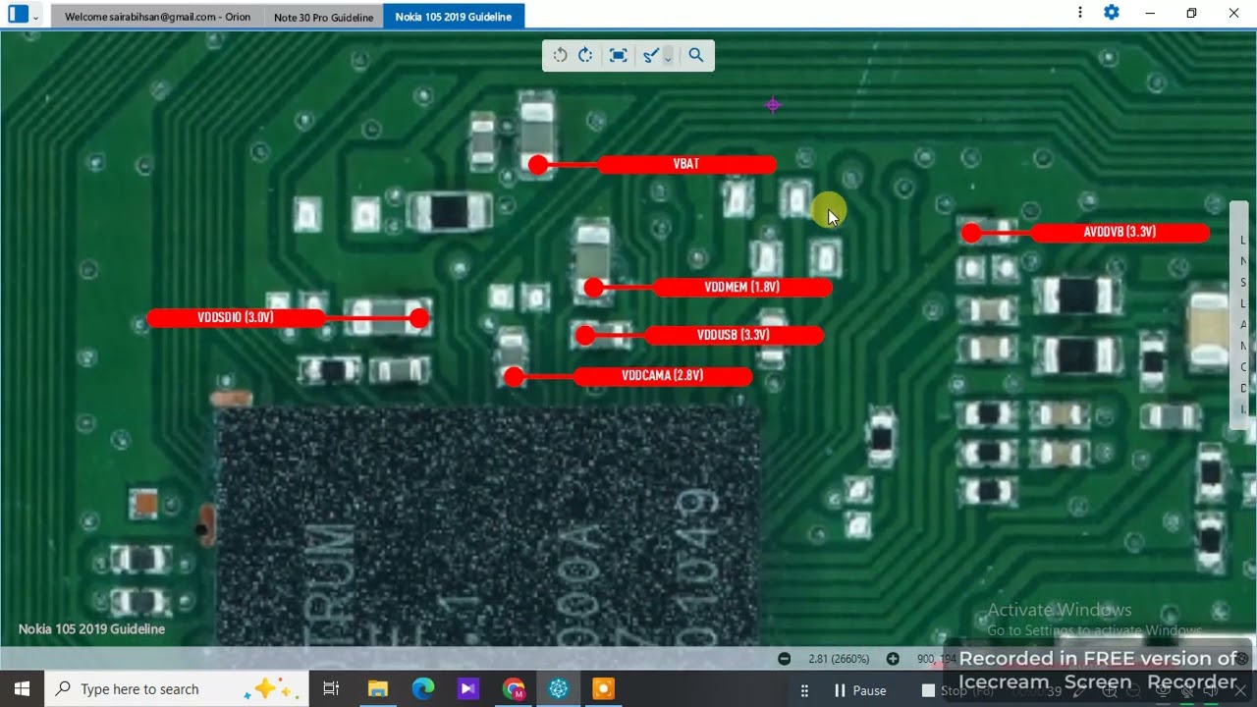Viewport: 1257px width, 707px height.
Task: Open Google Chrome from the taskbar
Action: 513,689
